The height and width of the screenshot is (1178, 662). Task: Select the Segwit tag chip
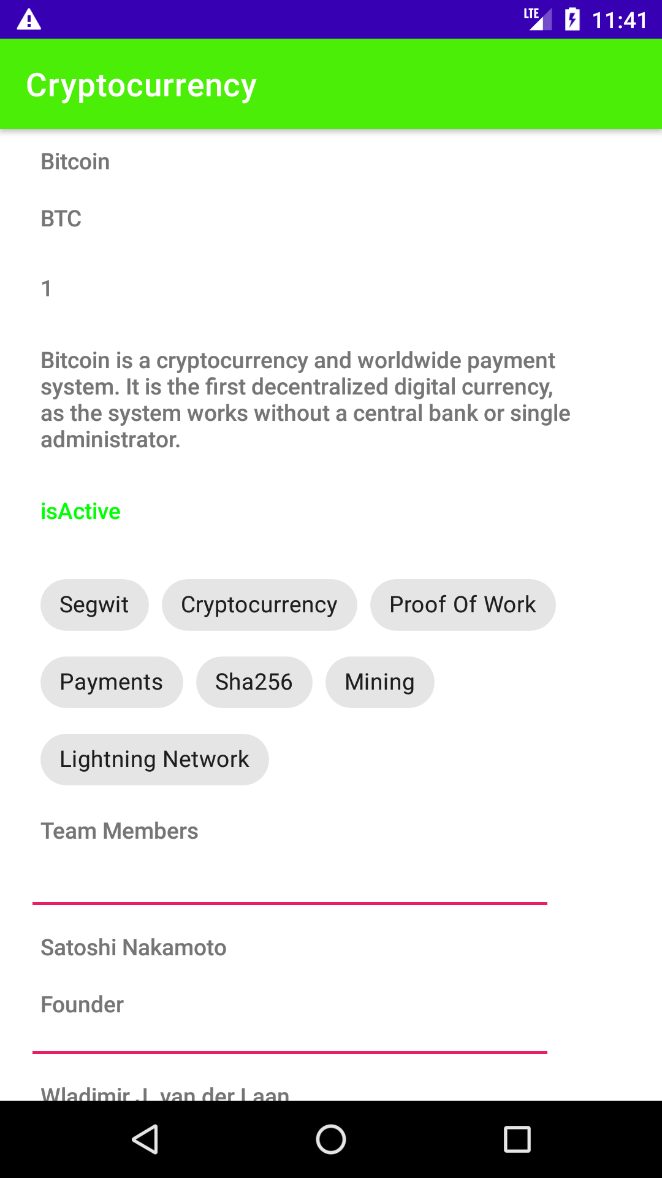coord(94,604)
